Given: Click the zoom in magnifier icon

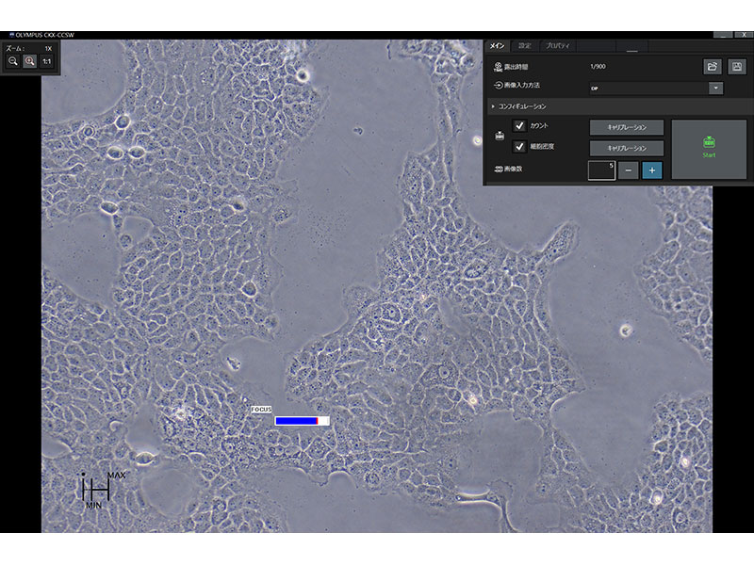Looking at the screenshot, I should pyautogui.click(x=29, y=61).
